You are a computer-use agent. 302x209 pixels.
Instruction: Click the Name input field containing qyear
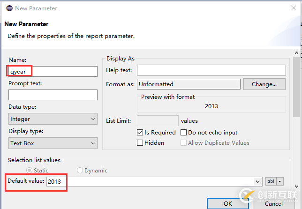(53, 71)
